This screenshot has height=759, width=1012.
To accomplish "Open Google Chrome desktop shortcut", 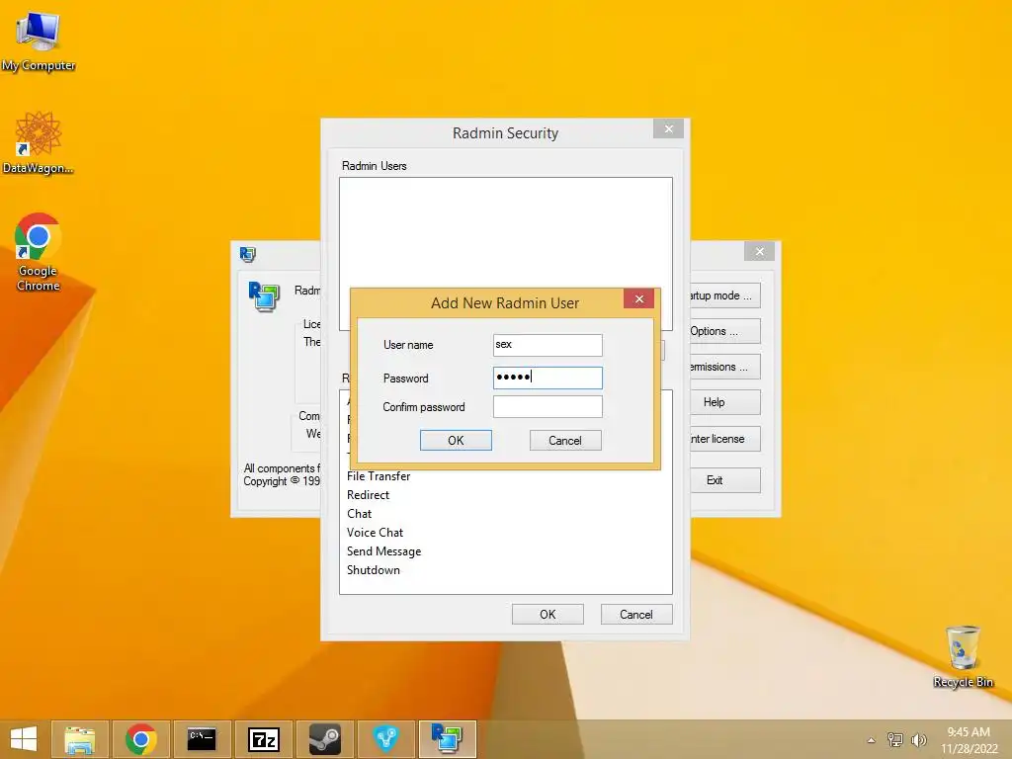I will (x=39, y=252).
